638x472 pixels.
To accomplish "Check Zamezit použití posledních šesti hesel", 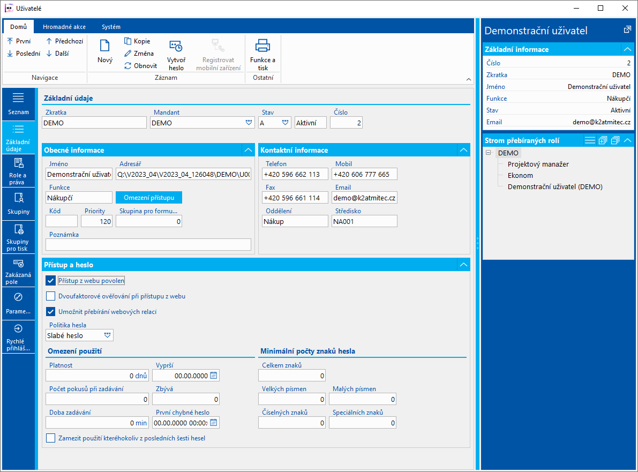I will point(51,438).
